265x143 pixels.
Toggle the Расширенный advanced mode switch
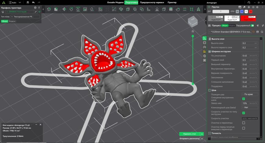252,25
